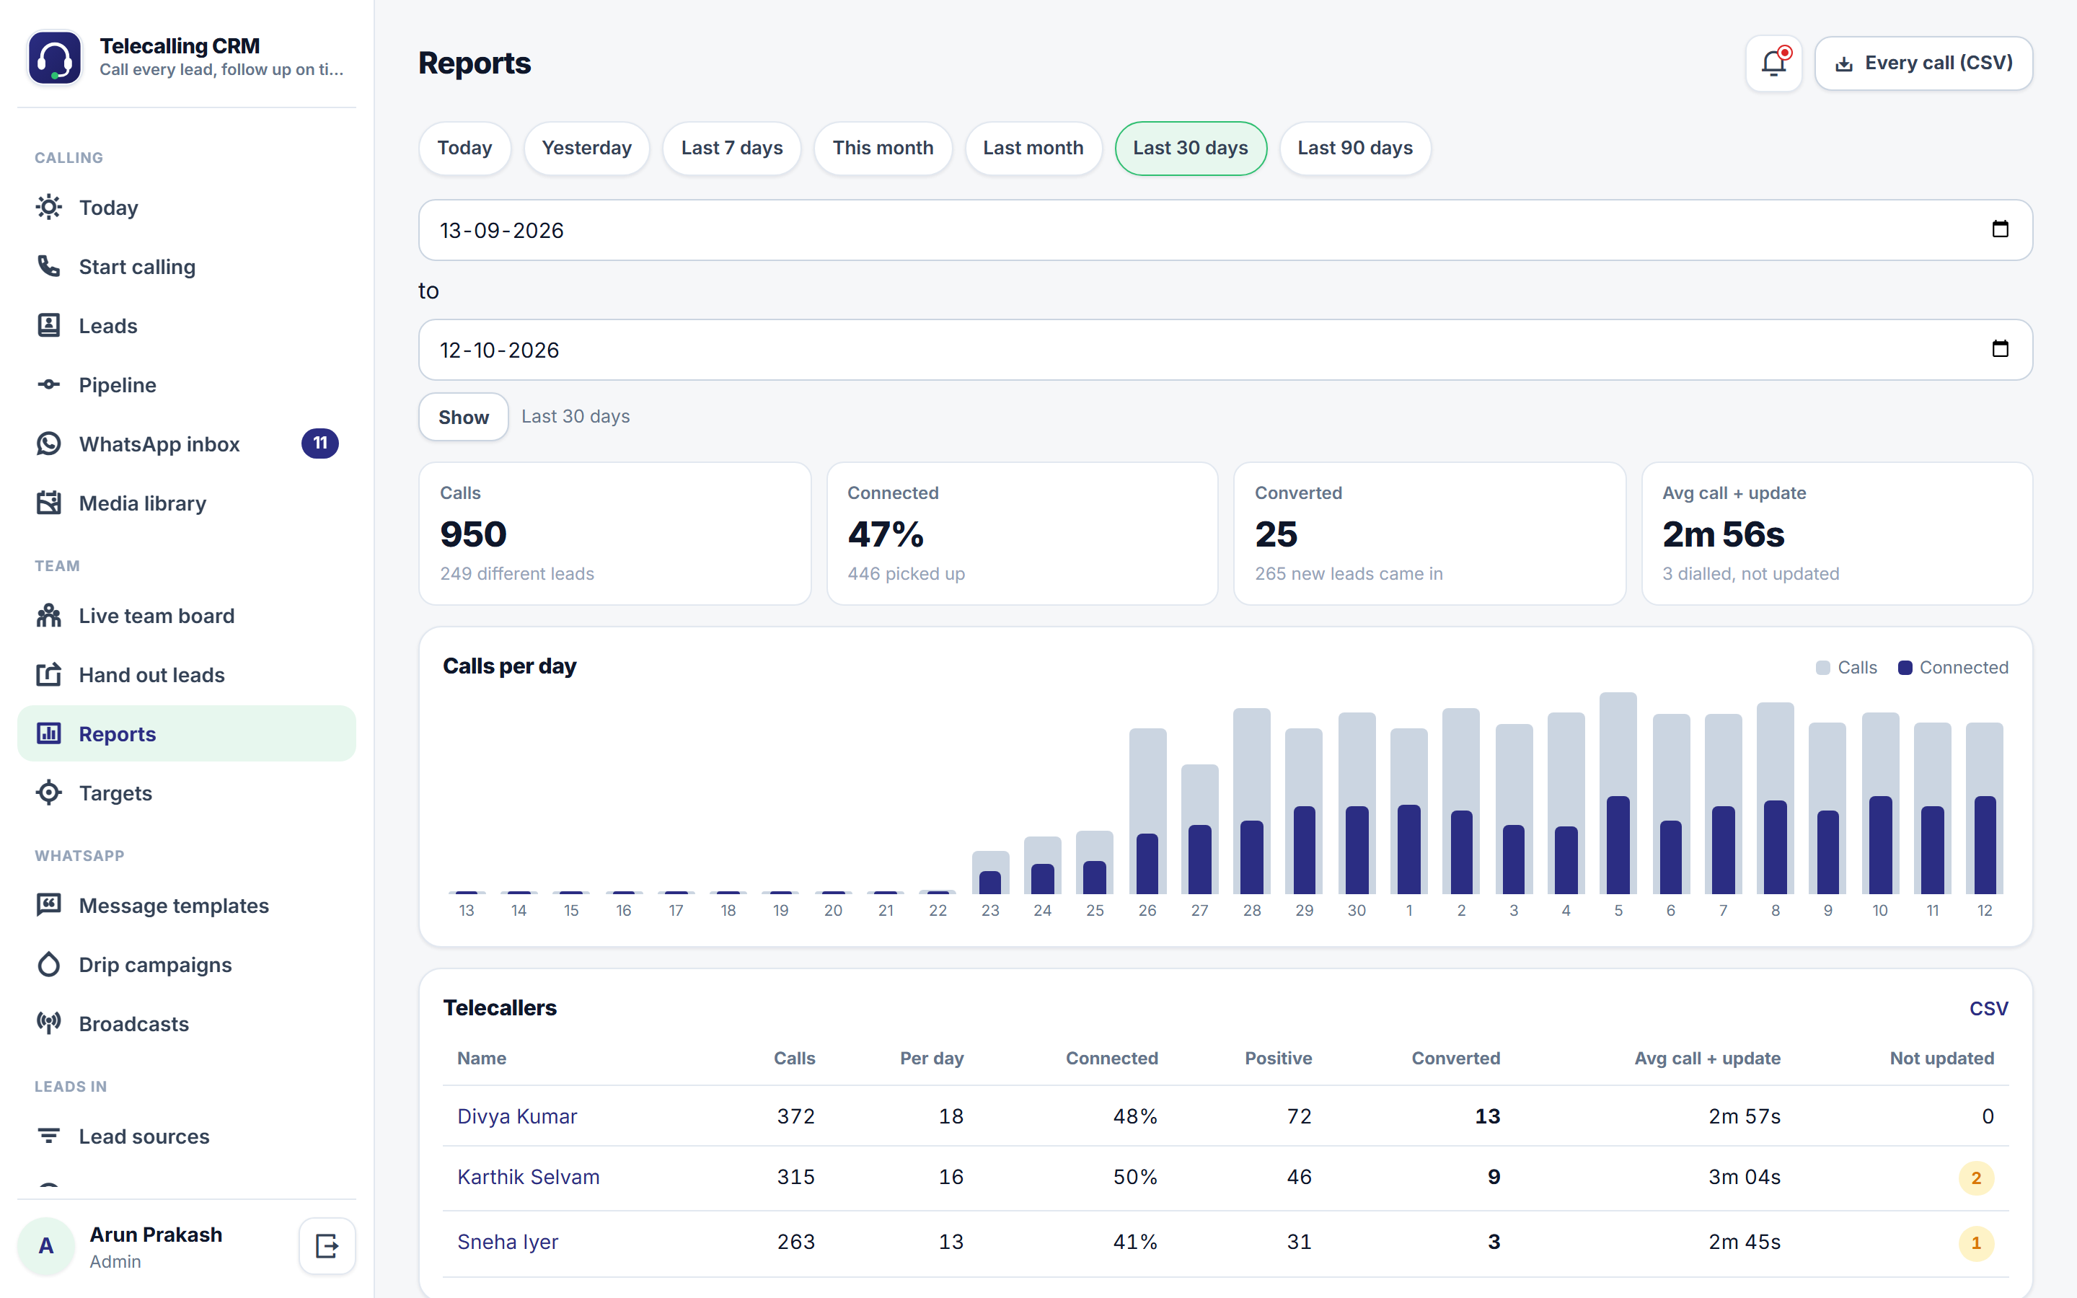Click the Broadcasts antenna icon
Screen dimensions: 2077x1298
49,1023
